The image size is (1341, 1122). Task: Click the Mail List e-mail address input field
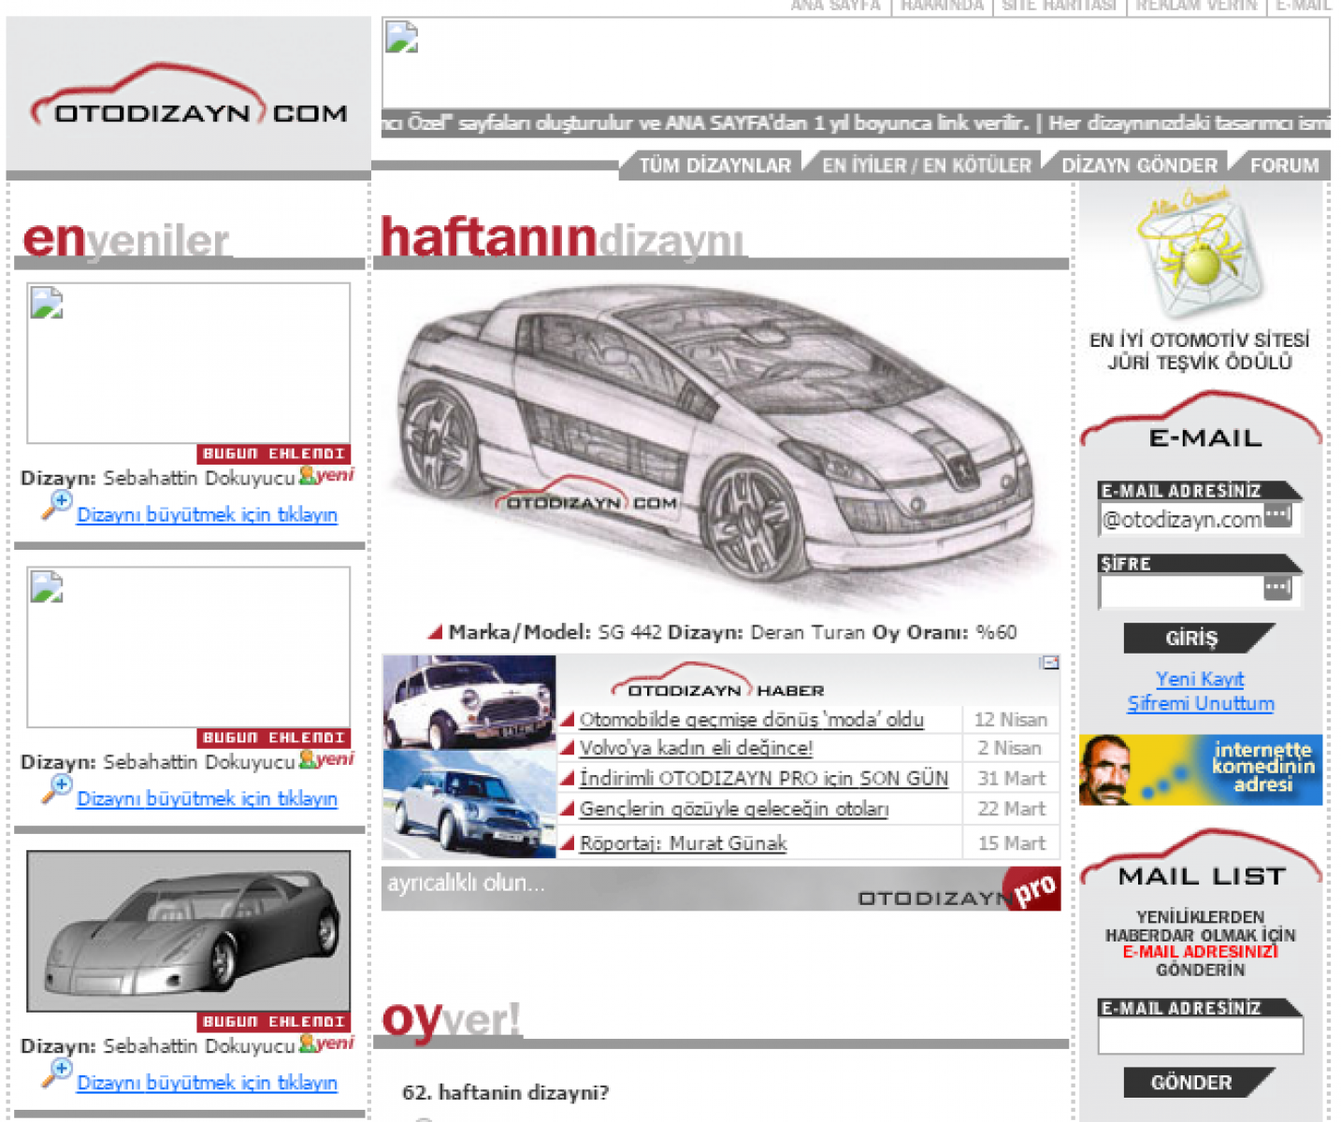click(1200, 1036)
